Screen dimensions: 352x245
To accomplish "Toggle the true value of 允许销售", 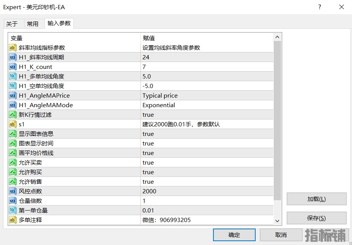I will point(207,182).
